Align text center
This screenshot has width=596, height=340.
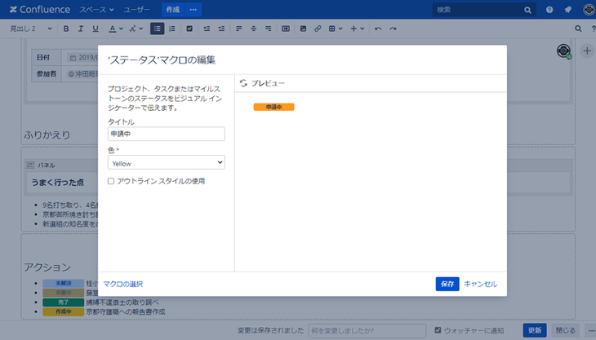click(x=254, y=29)
